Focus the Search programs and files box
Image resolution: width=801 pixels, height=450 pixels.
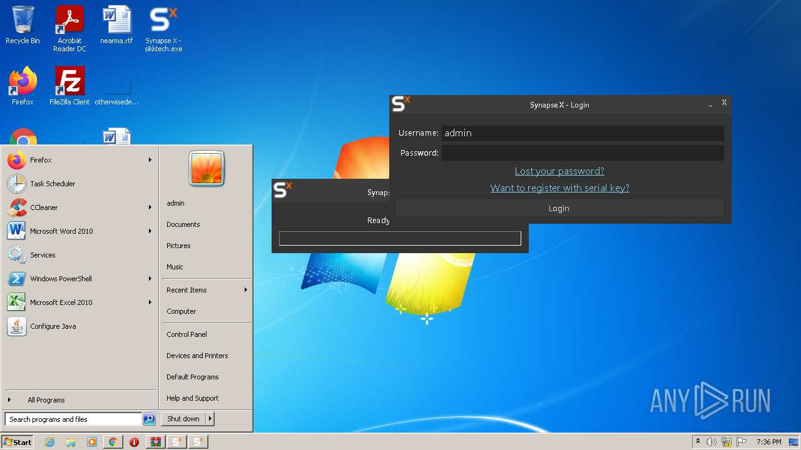pyautogui.click(x=73, y=419)
